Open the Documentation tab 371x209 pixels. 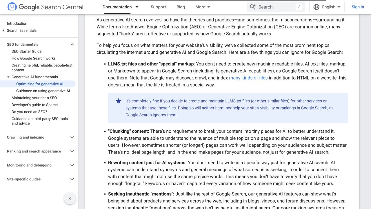point(117,7)
